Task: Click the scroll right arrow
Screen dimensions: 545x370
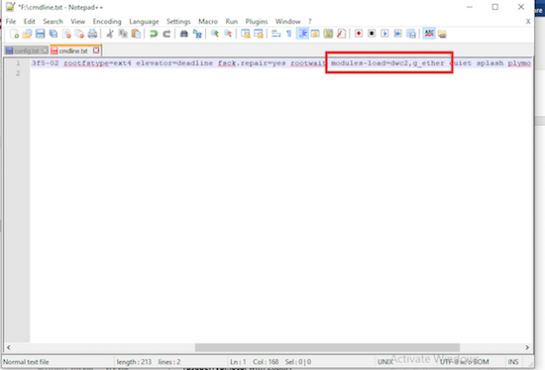Action: tap(527, 347)
